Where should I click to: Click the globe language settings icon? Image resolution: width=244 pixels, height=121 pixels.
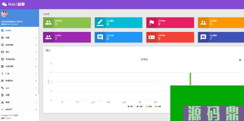(2, 45)
